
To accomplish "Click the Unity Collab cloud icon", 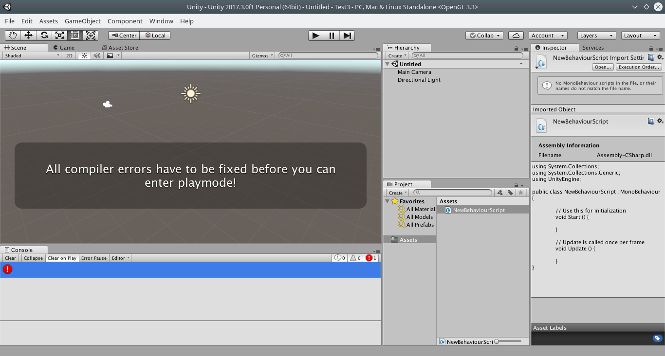I will coord(516,35).
